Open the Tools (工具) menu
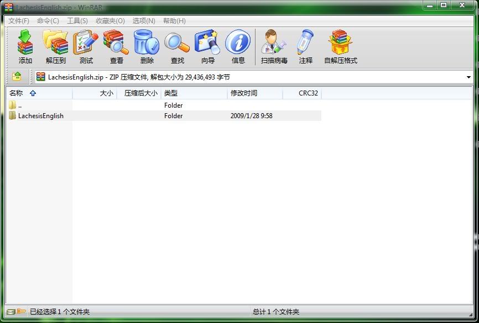The width and height of the screenshot is (479, 323). click(77, 21)
